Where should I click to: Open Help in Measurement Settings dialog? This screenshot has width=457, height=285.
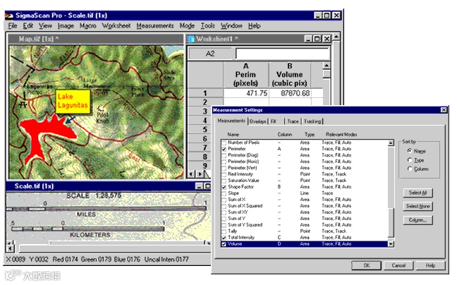pyautogui.click(x=430, y=265)
